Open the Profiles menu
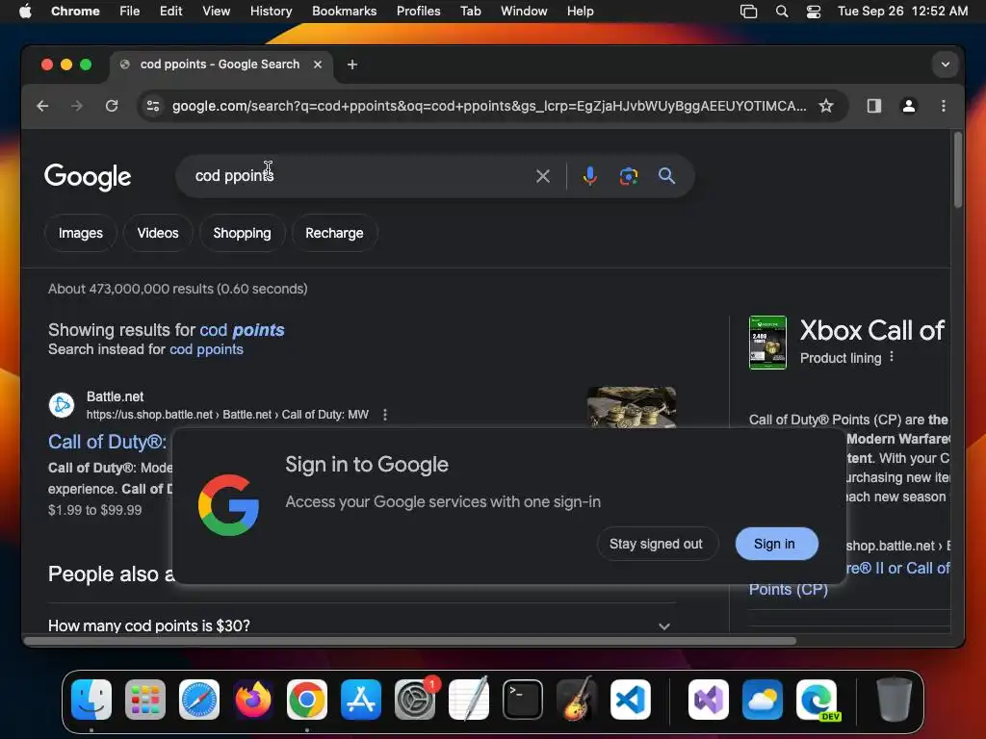 click(x=418, y=12)
